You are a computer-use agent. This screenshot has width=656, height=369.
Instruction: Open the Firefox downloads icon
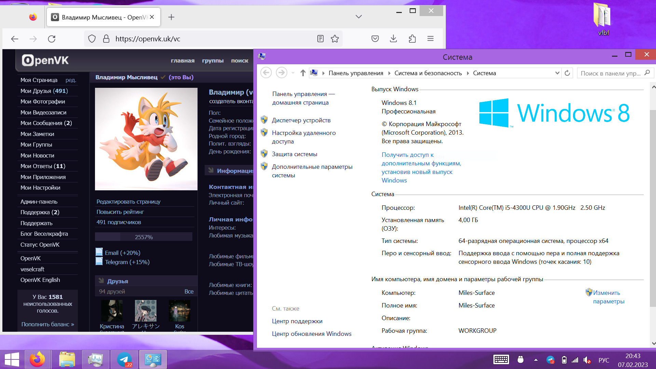393,39
